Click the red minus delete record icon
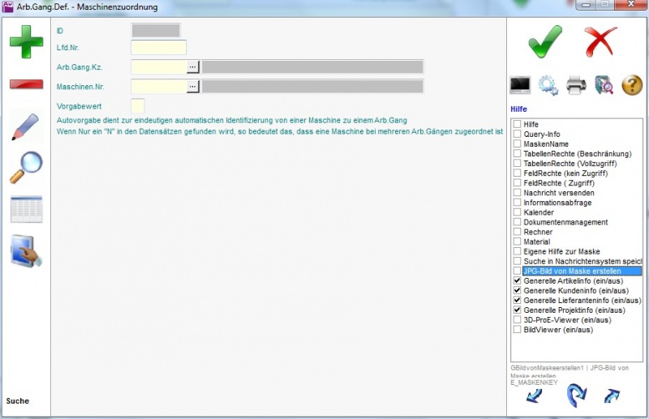 26,84
